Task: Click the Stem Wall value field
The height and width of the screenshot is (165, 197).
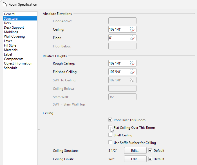Action: point(122,97)
